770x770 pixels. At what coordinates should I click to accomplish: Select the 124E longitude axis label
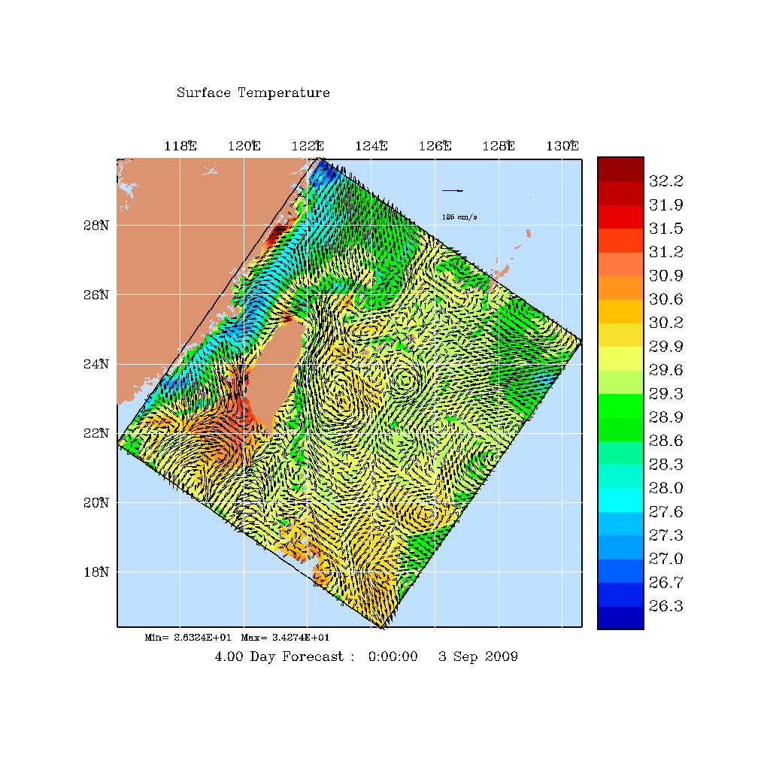pos(371,147)
